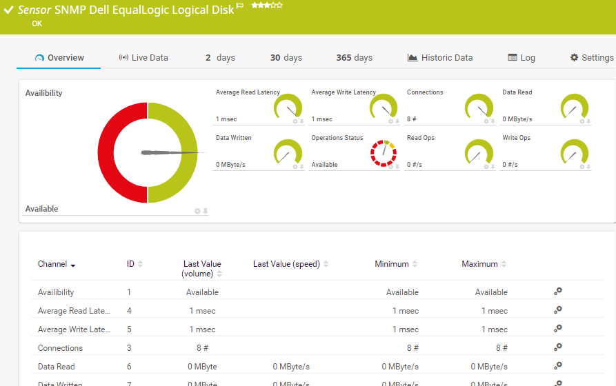Click the priority flag icon beside the sensor title
This screenshot has width=616, height=386.
(x=239, y=6)
